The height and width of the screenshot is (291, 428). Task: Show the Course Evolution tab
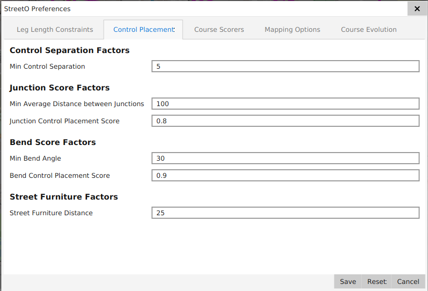pyautogui.click(x=368, y=30)
